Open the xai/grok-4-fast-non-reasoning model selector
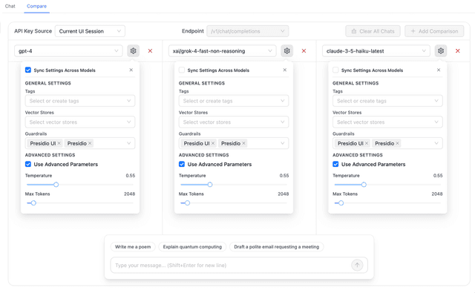 (223, 51)
